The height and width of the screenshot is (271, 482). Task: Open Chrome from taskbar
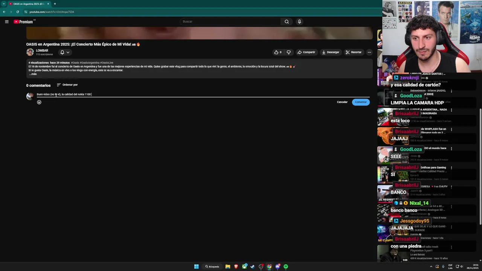coord(269,266)
